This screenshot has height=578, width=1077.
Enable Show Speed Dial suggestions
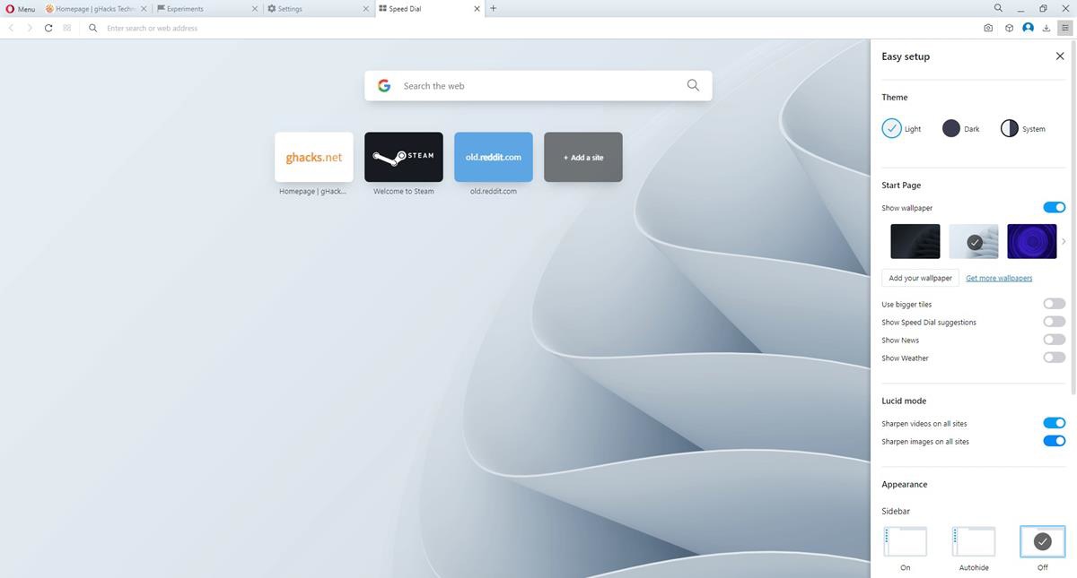(x=1055, y=322)
